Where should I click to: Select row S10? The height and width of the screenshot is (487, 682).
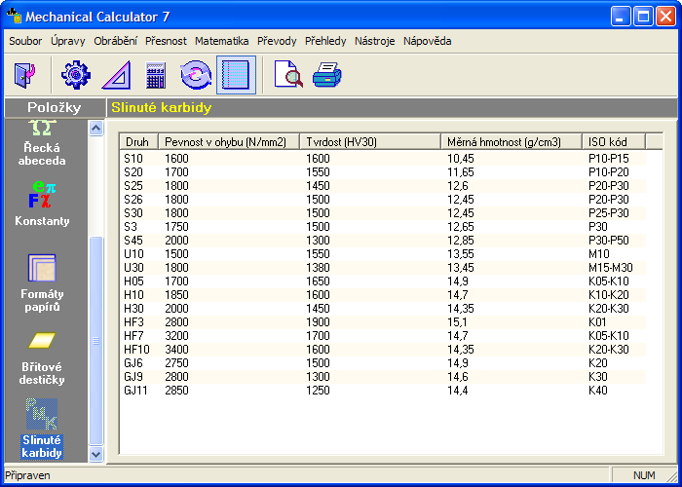383,159
